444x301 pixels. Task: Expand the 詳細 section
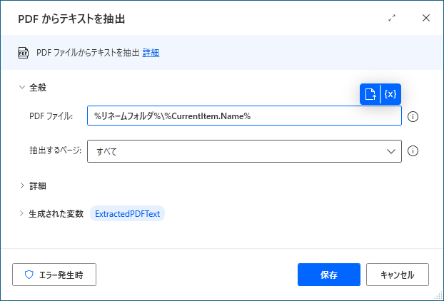click(x=21, y=185)
